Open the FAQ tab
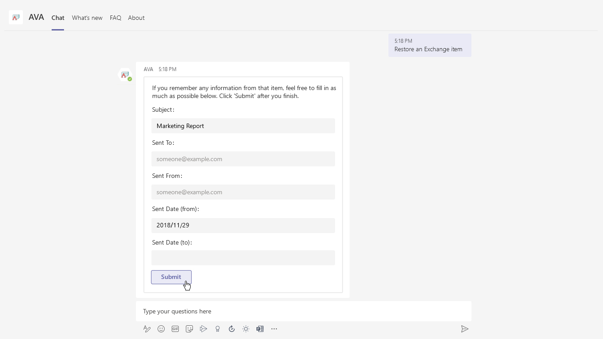Viewport: 603px width, 339px height. [115, 18]
